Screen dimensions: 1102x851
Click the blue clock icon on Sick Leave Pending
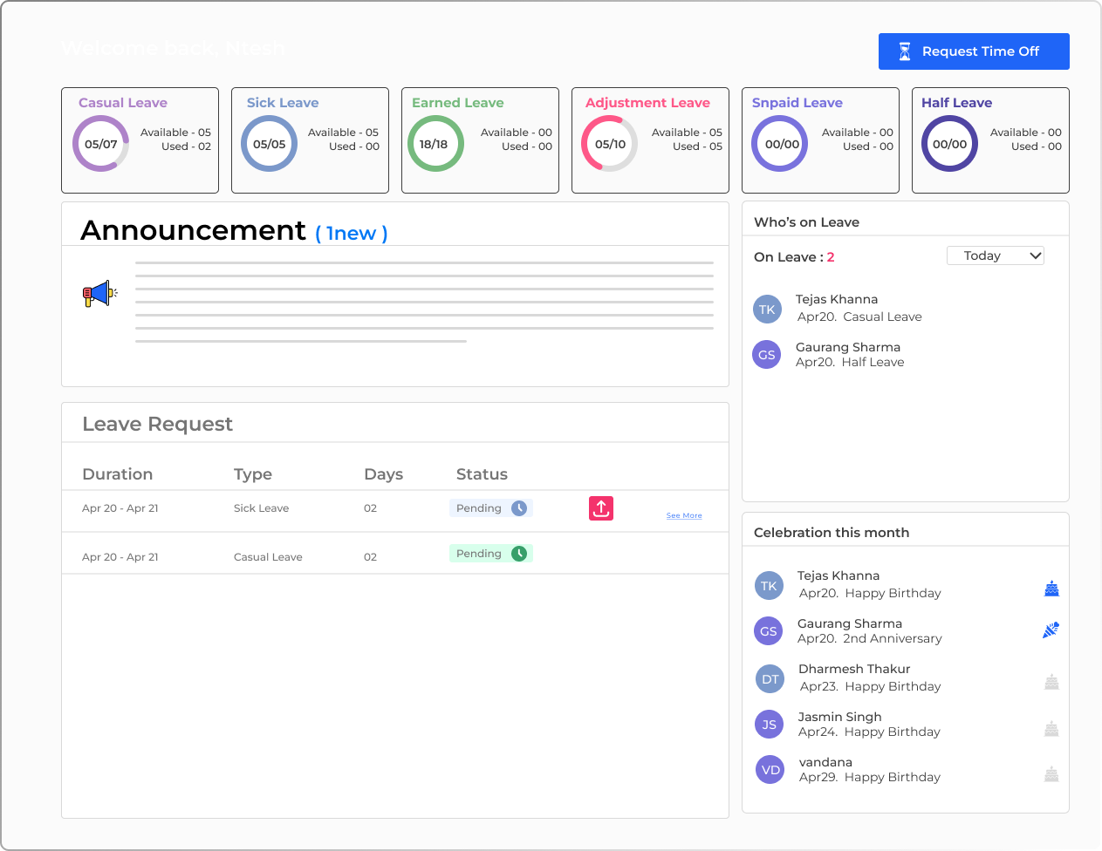[x=519, y=508]
